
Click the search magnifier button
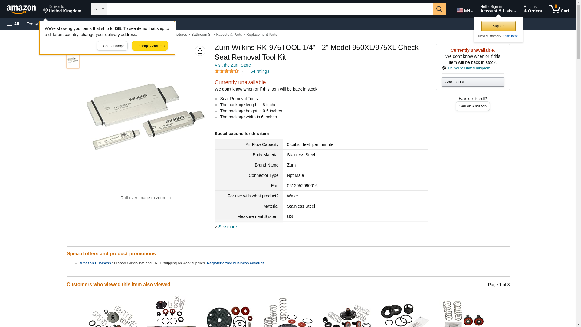(x=439, y=9)
